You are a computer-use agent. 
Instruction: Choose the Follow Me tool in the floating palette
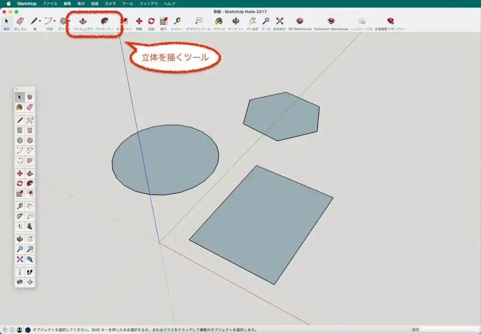tap(30, 184)
